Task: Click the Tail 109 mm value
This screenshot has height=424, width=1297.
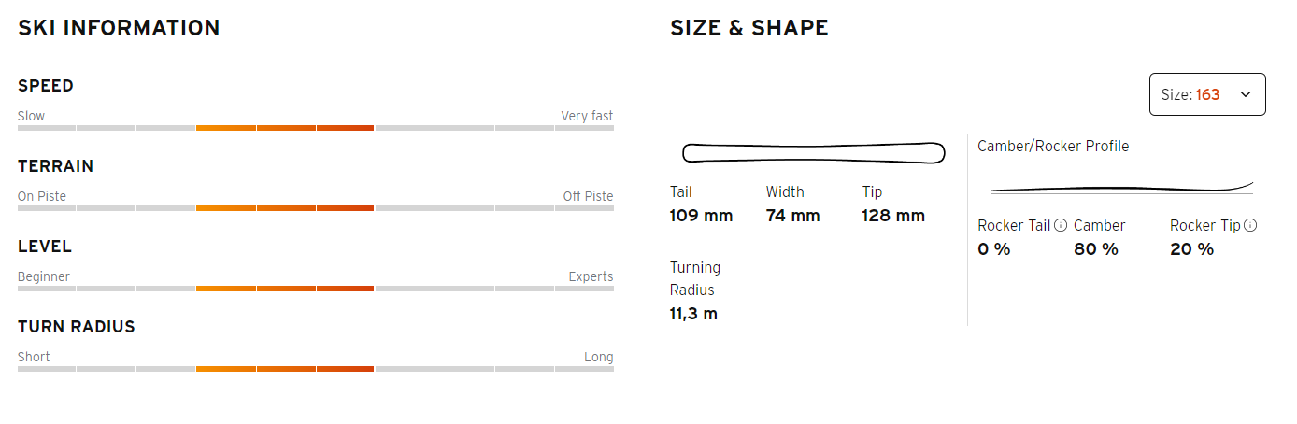Action: (x=701, y=216)
